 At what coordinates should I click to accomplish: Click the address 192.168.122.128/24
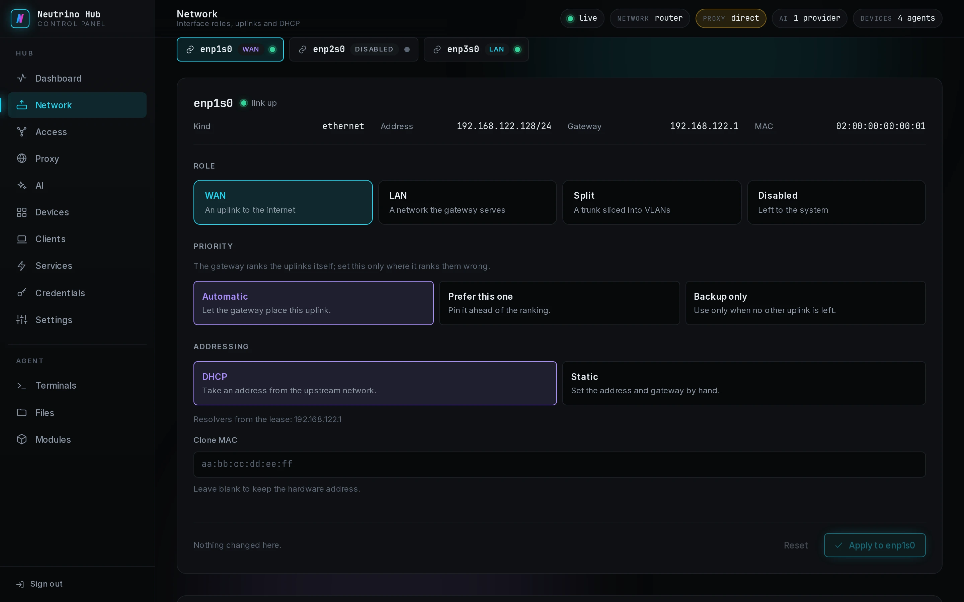click(503, 126)
